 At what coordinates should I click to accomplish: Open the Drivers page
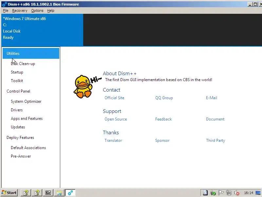coord(17,110)
